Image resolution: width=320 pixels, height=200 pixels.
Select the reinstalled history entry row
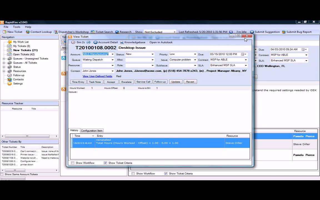point(160,143)
